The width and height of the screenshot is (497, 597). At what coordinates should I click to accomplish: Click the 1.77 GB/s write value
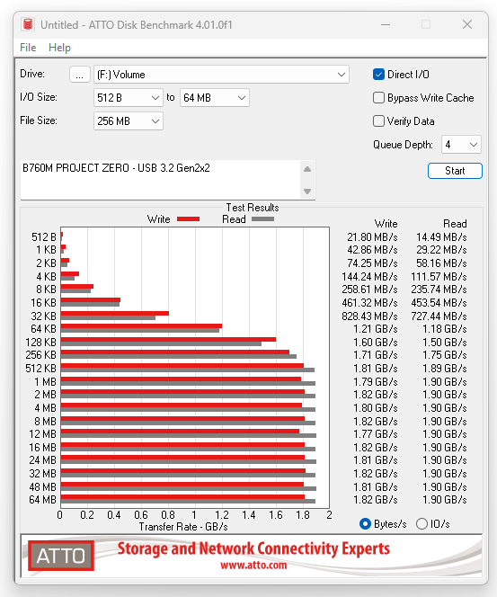tap(376, 434)
